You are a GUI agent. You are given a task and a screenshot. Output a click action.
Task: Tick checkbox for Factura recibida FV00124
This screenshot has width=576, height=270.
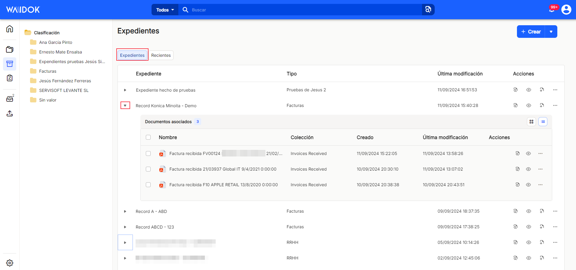[x=148, y=153]
